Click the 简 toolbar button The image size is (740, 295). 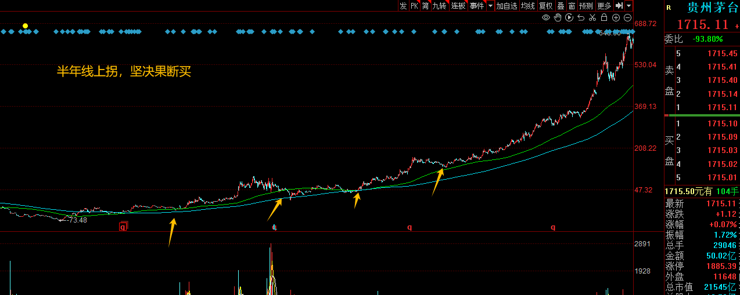pyautogui.click(x=426, y=5)
